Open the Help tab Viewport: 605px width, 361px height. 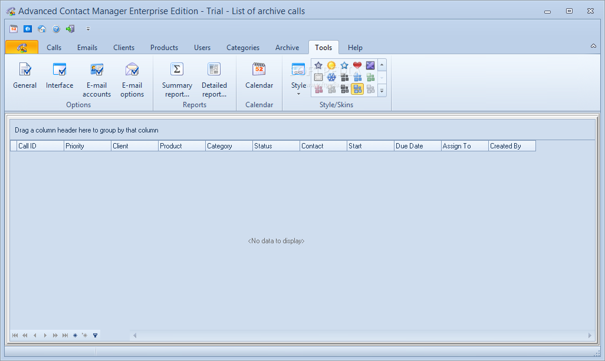point(355,47)
